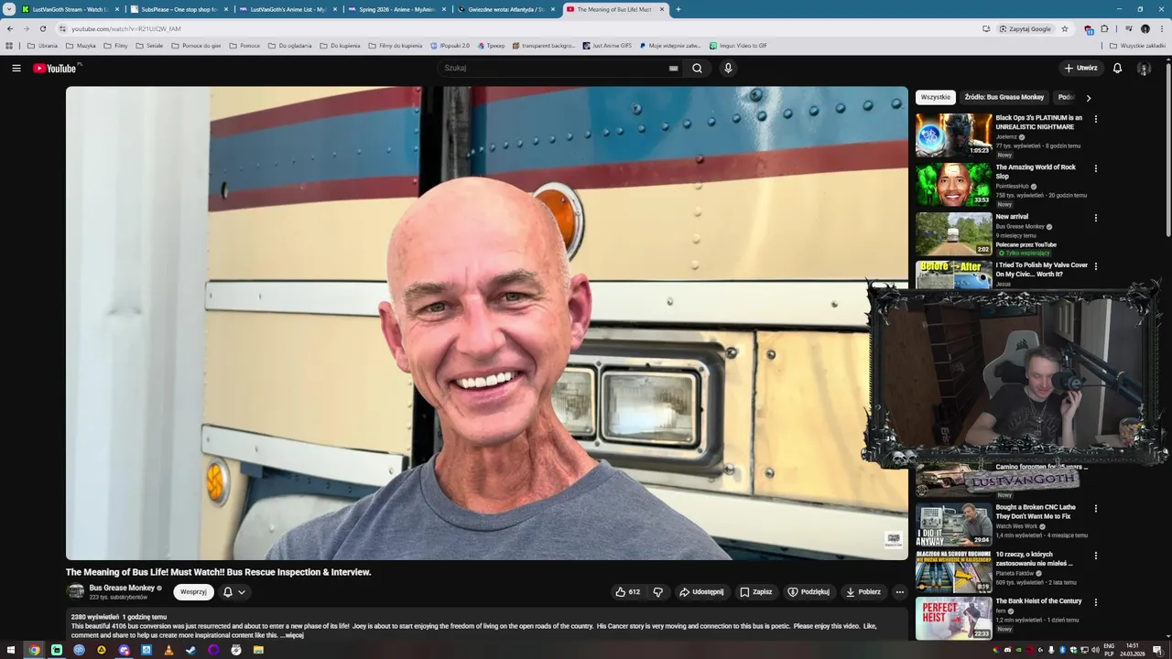Select Źródło: Bus Grease Monkey chip
1172x659 pixels.
[x=1004, y=97]
